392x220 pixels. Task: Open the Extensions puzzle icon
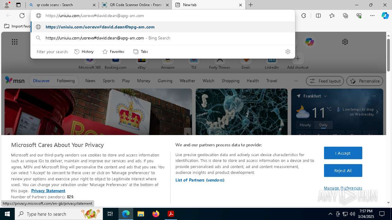[303, 16]
